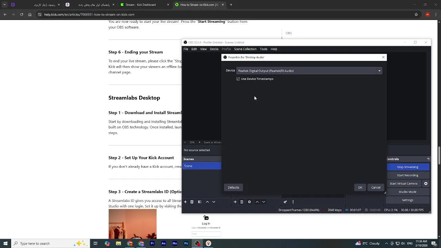The height and width of the screenshot is (248, 441).
Task: Click CPU: 2.1% status text
Action: click(391, 210)
